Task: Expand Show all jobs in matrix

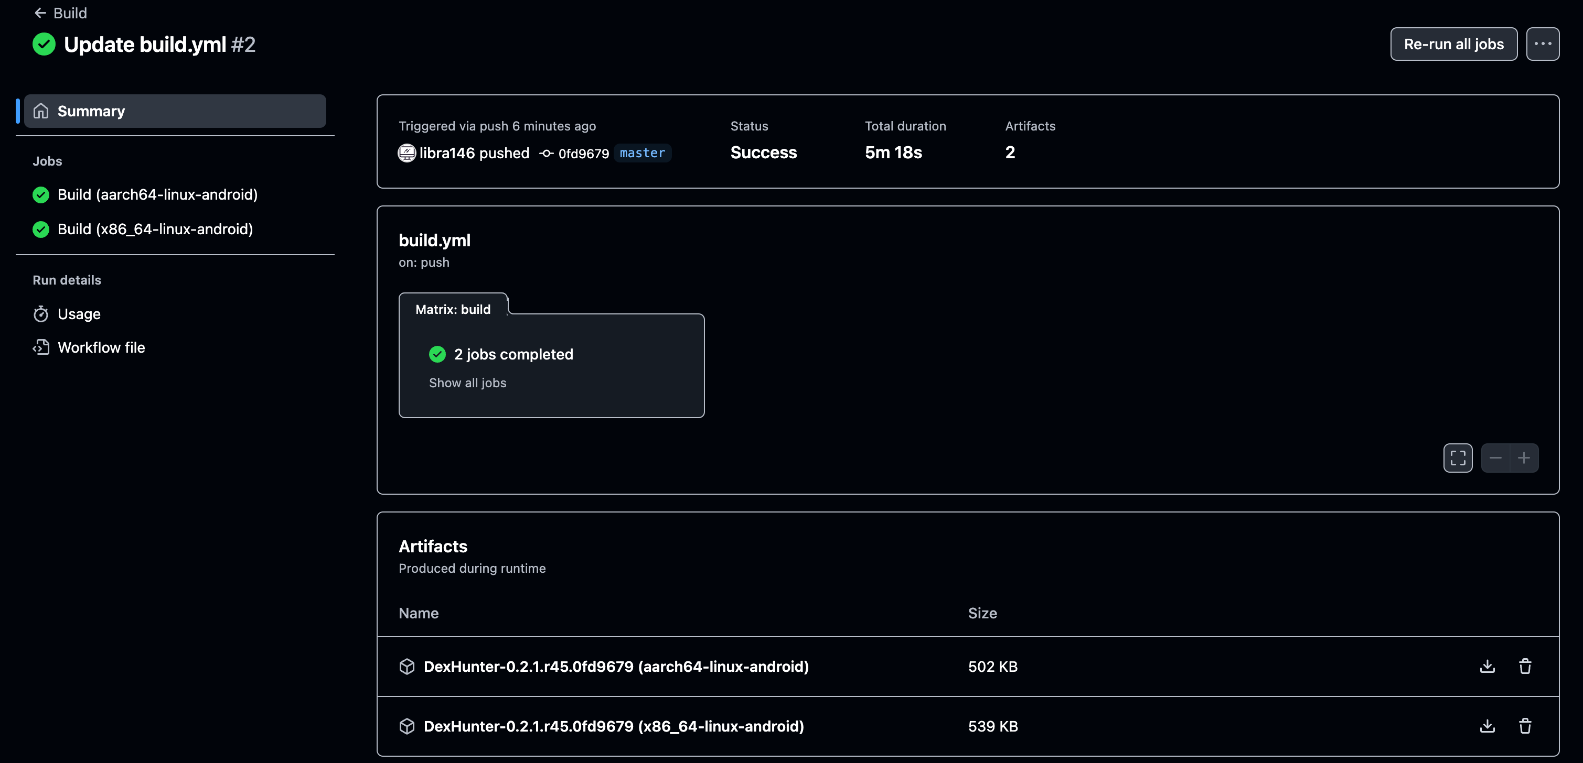Action: coord(467,383)
